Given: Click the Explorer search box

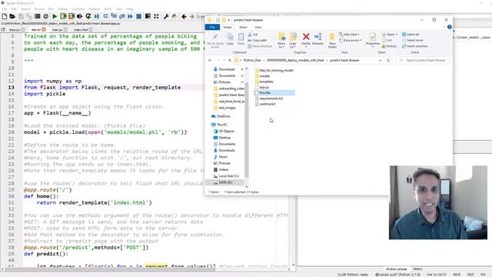Looking at the screenshot, I should pos(422,60).
